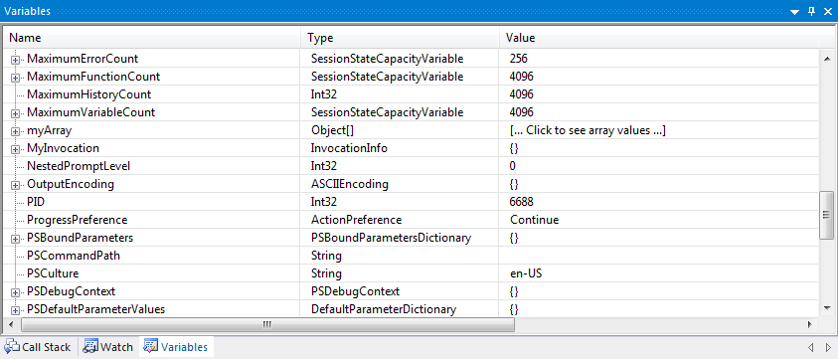Select the NestedPromptLevel row name

[x=79, y=166]
